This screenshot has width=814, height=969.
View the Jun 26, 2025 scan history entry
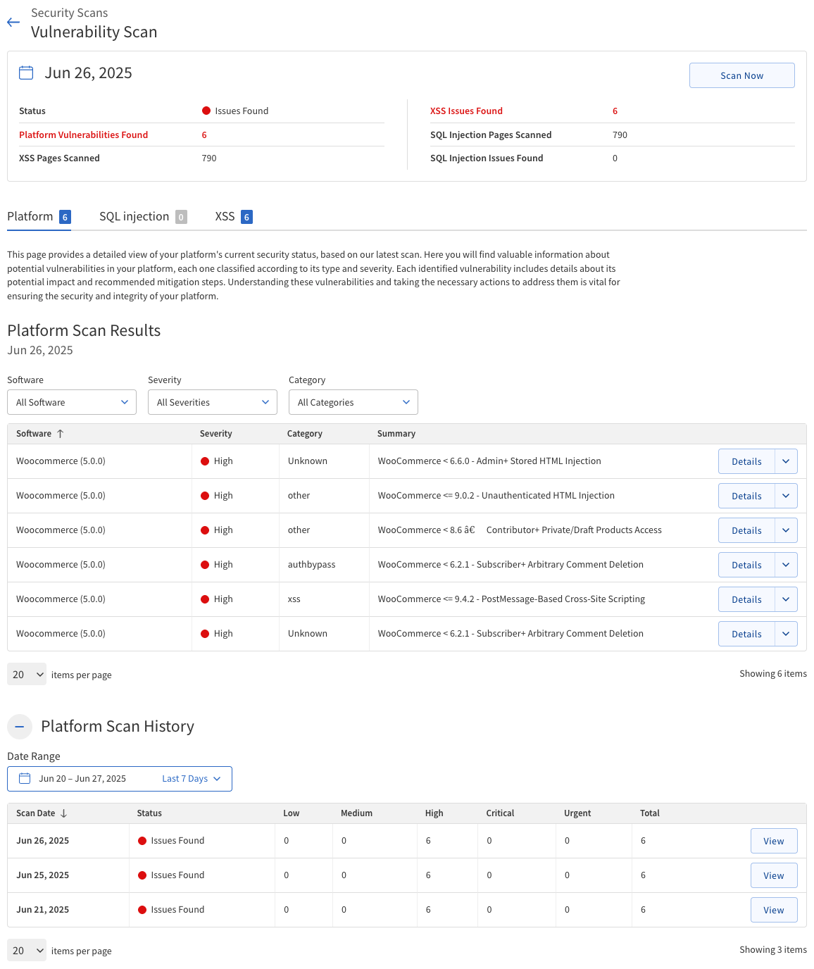(774, 841)
